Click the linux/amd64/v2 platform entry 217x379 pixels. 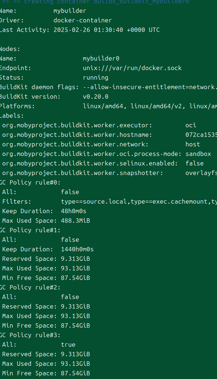[156, 106]
